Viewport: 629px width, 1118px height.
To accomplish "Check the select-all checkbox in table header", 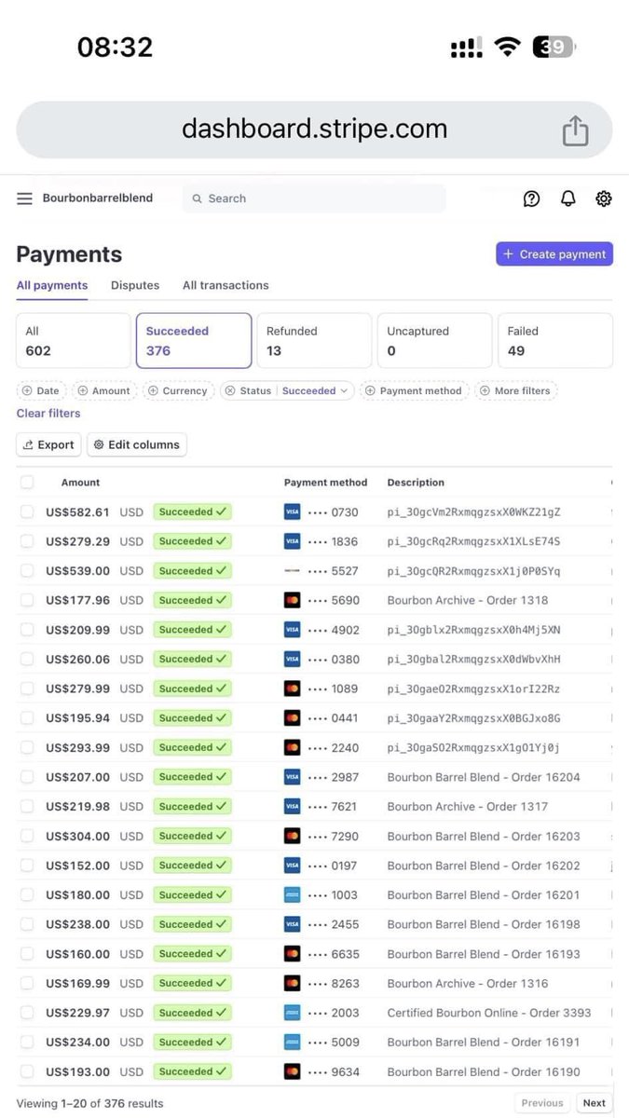I will point(27,482).
